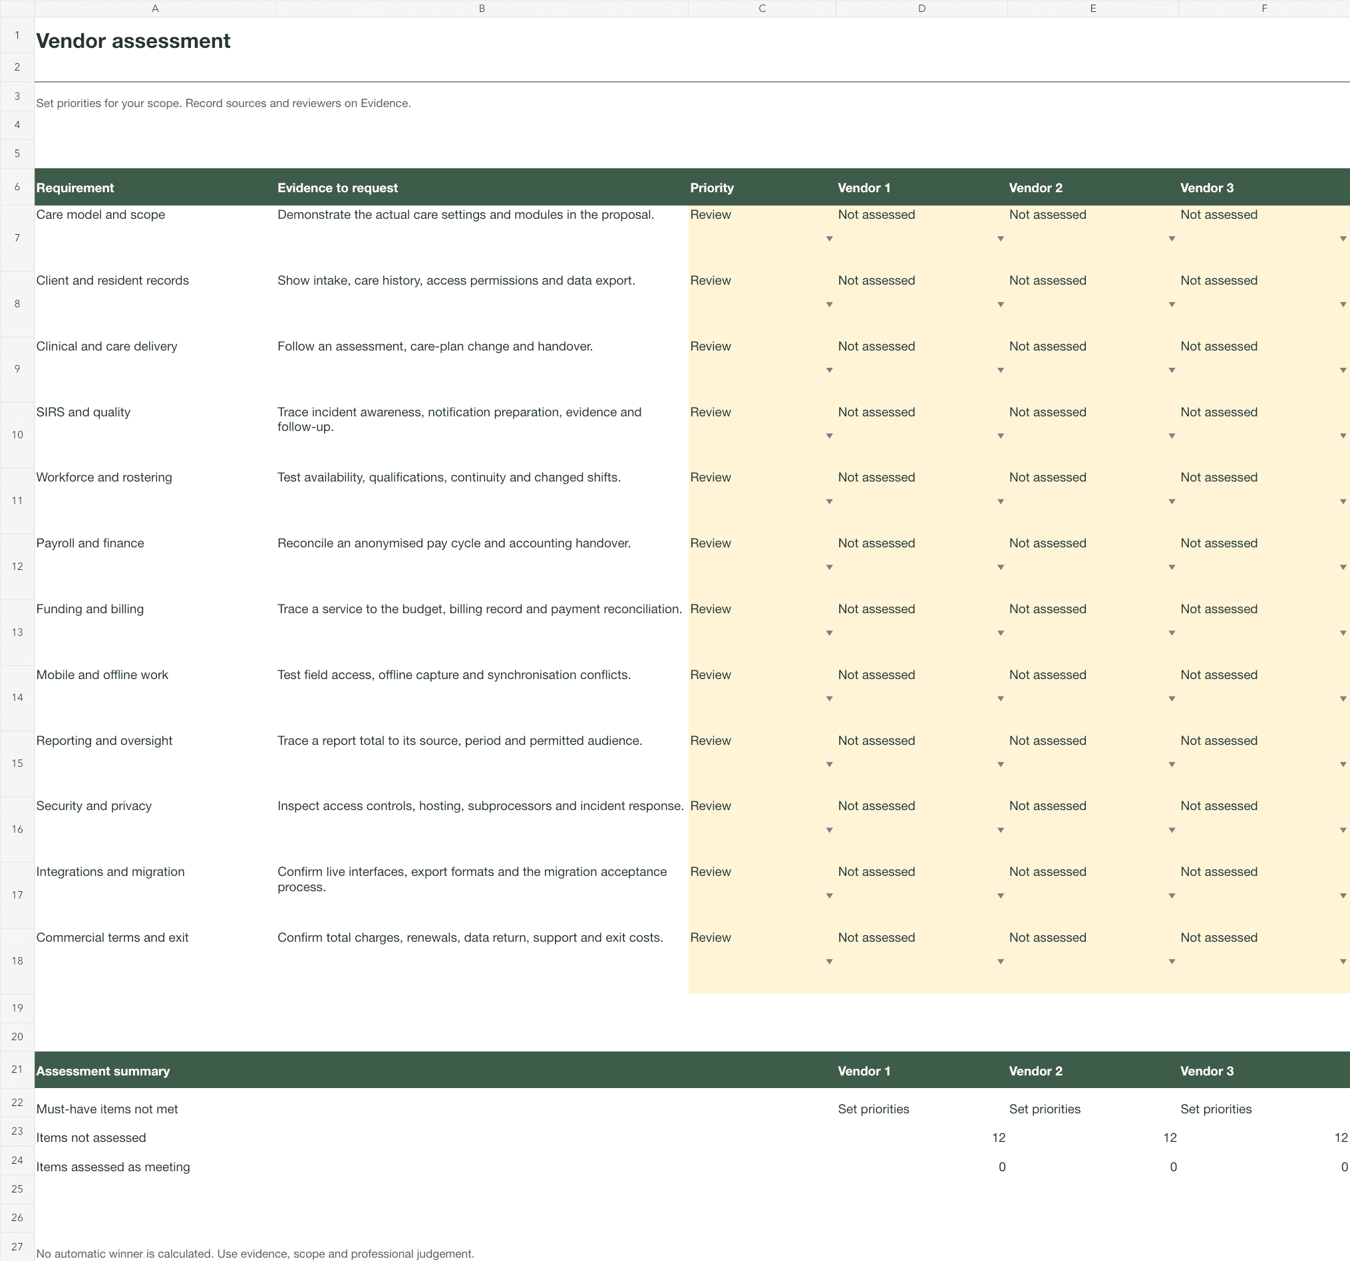Image resolution: width=1350 pixels, height=1261 pixels.
Task: Click the Evidence to request header cell
Action: pyautogui.click(x=482, y=188)
